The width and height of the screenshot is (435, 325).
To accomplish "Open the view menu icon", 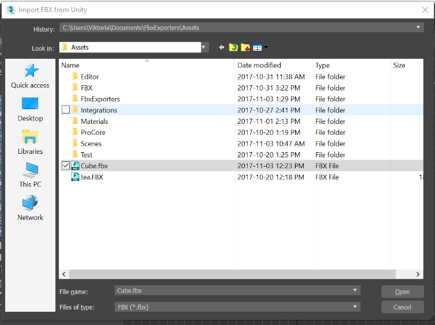I will 259,47.
